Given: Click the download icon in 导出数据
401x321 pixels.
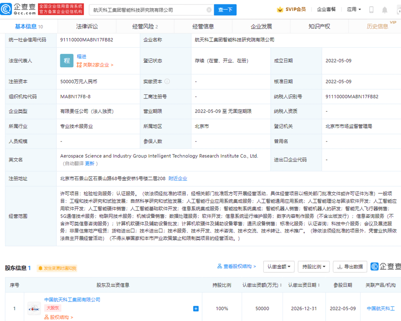Looking at the screenshot, I should 340,267.
